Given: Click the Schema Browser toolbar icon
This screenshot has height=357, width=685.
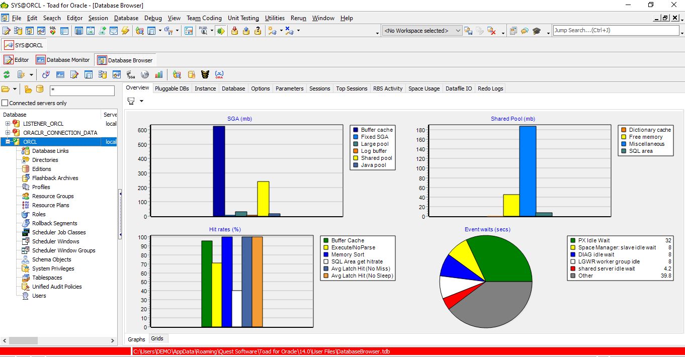Looking at the screenshot, I should point(18,31).
